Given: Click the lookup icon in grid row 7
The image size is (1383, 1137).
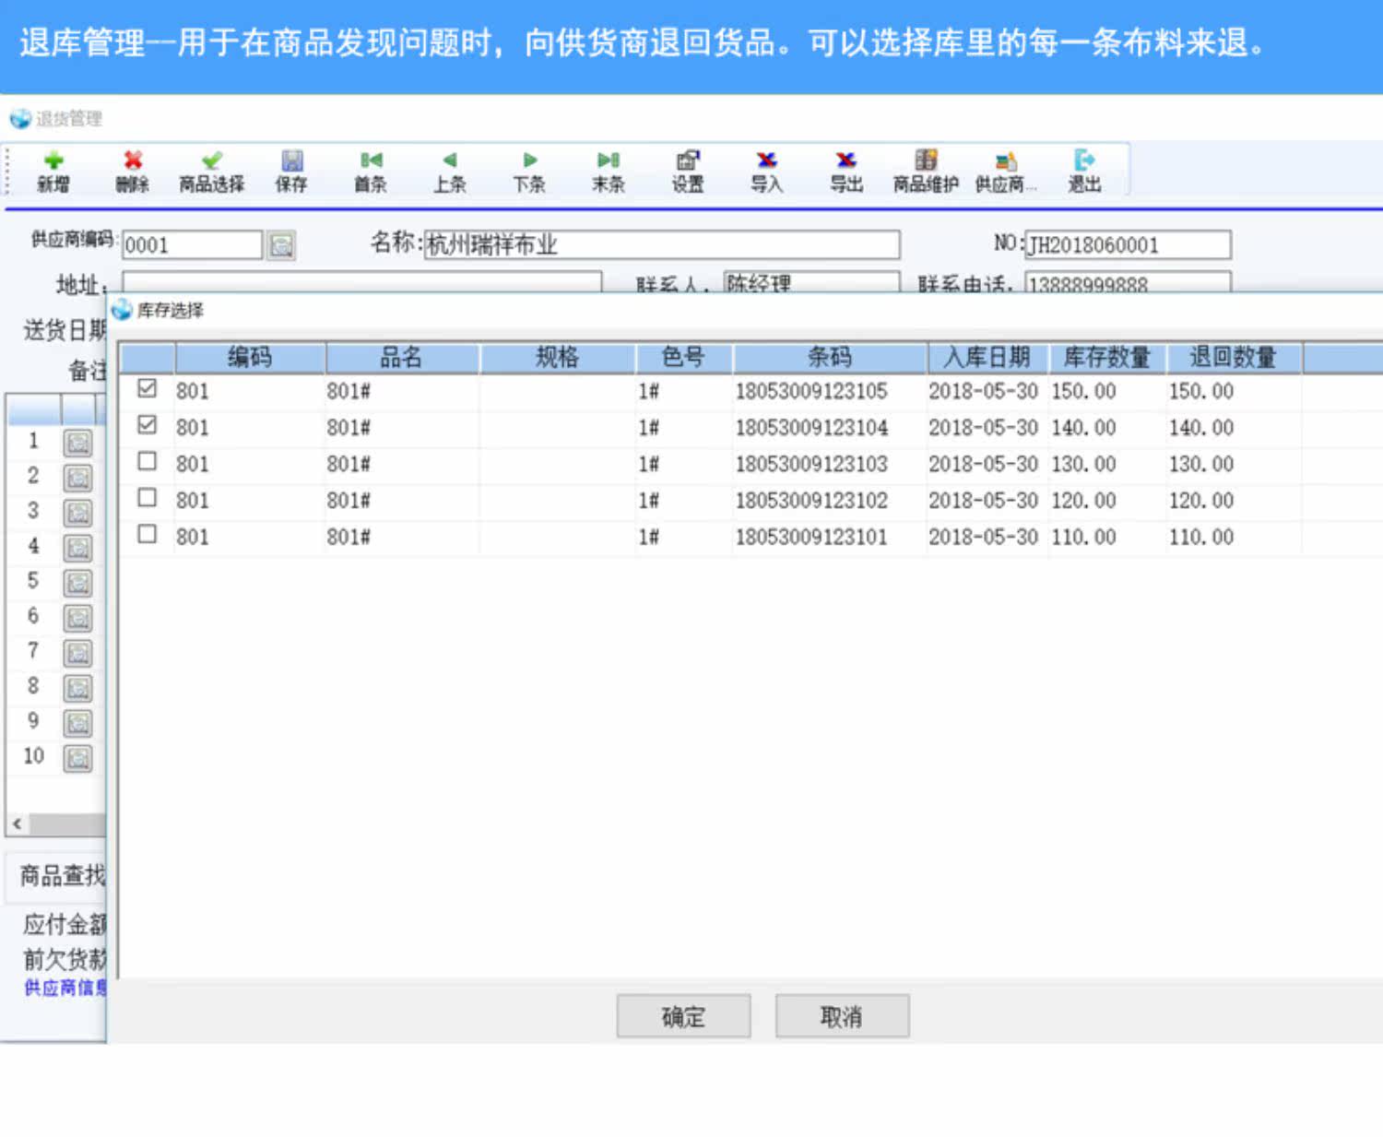Looking at the screenshot, I should pos(78,653).
